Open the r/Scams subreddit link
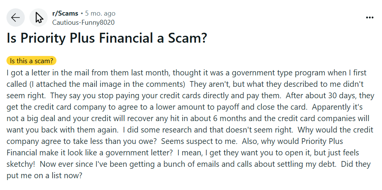The width and height of the screenshot is (382, 190). (65, 13)
